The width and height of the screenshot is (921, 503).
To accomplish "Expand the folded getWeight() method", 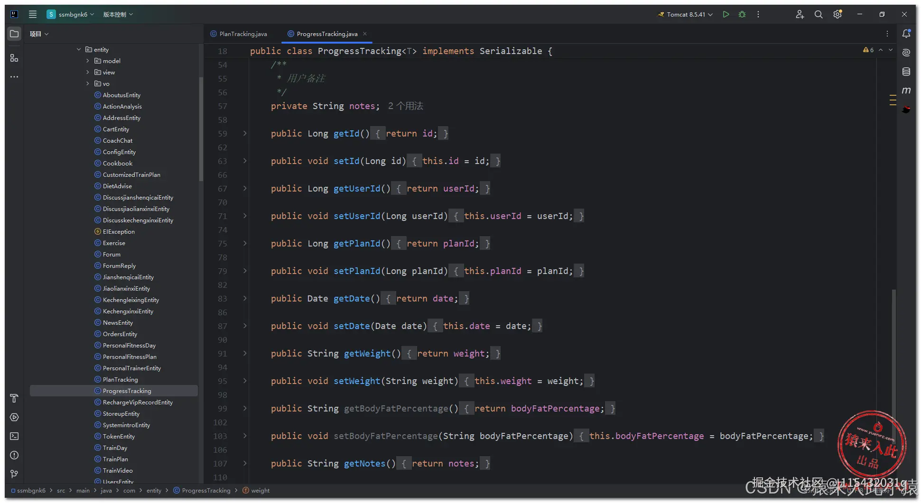I will [245, 353].
